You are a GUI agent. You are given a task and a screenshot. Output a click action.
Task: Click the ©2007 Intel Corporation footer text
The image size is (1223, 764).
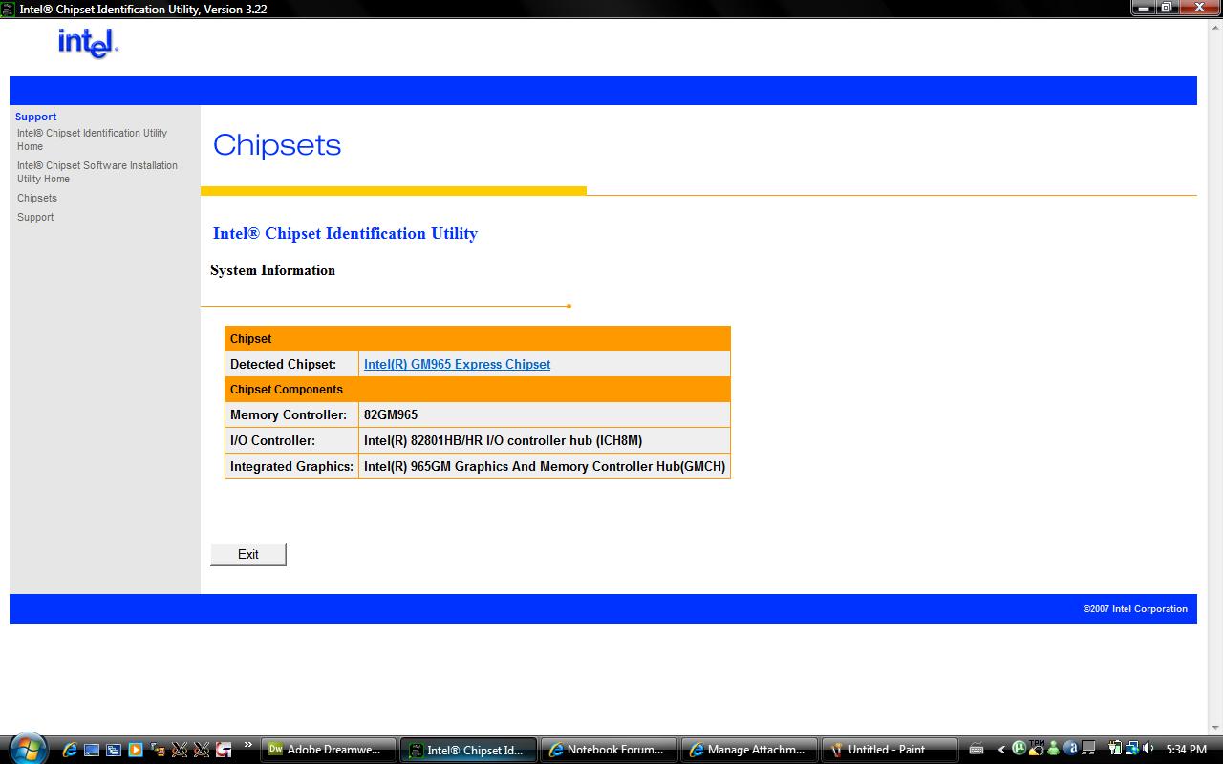coord(1135,608)
